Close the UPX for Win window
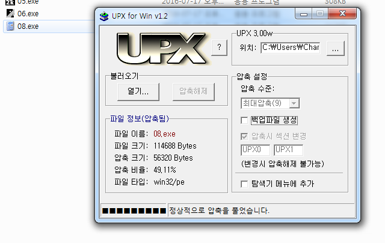Image resolution: width=385 pixels, height=243 pixels. pyautogui.click(x=342, y=14)
